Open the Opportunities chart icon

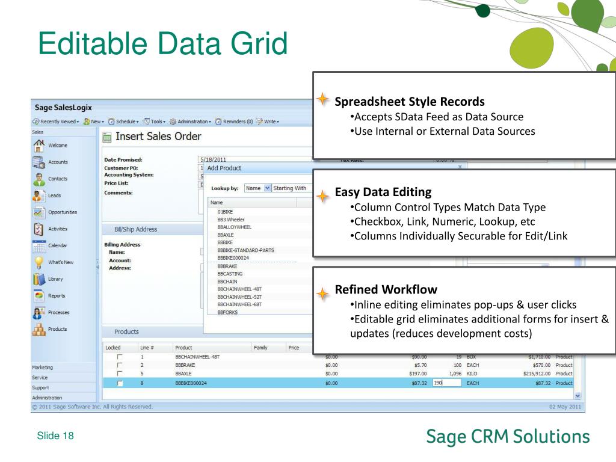coord(38,212)
